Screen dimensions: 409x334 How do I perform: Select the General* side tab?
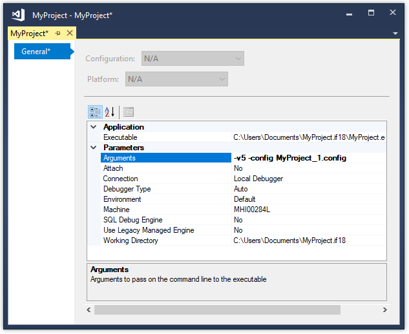[x=40, y=52]
